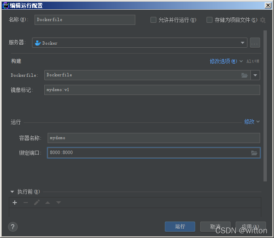Click the 应用 button
This screenshot has width=274, height=238.
(x=250, y=227)
